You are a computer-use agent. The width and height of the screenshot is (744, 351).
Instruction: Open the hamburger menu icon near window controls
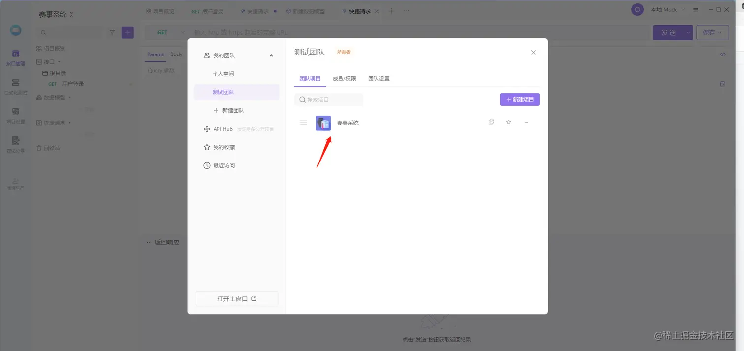click(696, 10)
